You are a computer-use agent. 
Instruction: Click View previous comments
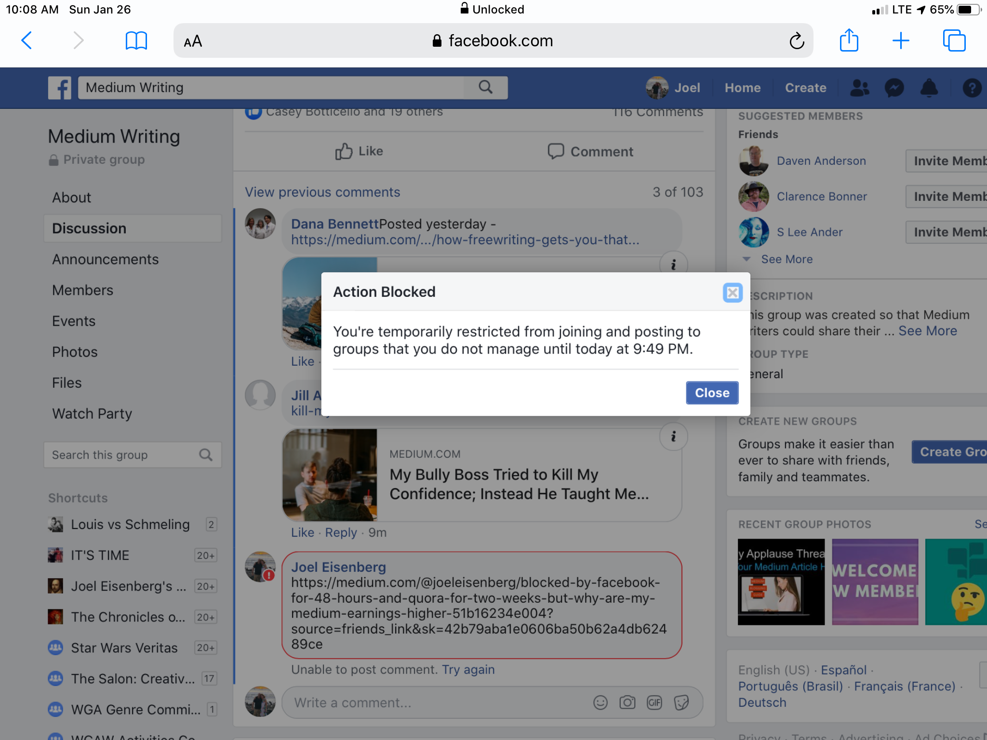click(x=322, y=192)
